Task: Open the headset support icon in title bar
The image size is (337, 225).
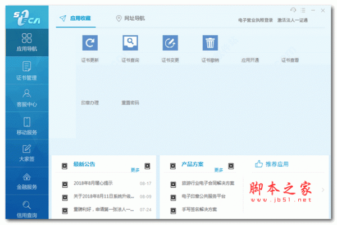Action: (x=293, y=10)
